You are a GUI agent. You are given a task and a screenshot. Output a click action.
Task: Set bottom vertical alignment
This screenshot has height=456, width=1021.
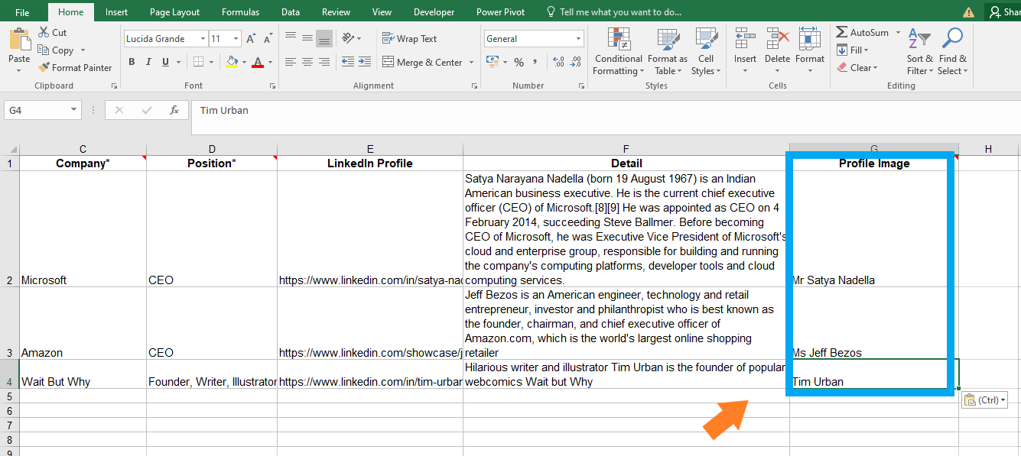pyautogui.click(x=324, y=38)
